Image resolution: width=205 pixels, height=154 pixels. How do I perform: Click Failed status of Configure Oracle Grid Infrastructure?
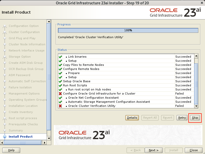coord(179,94)
